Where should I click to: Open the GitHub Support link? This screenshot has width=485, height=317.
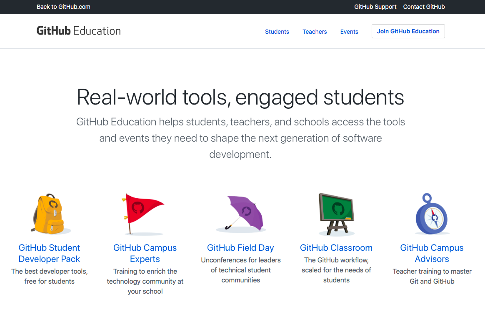pos(375,7)
